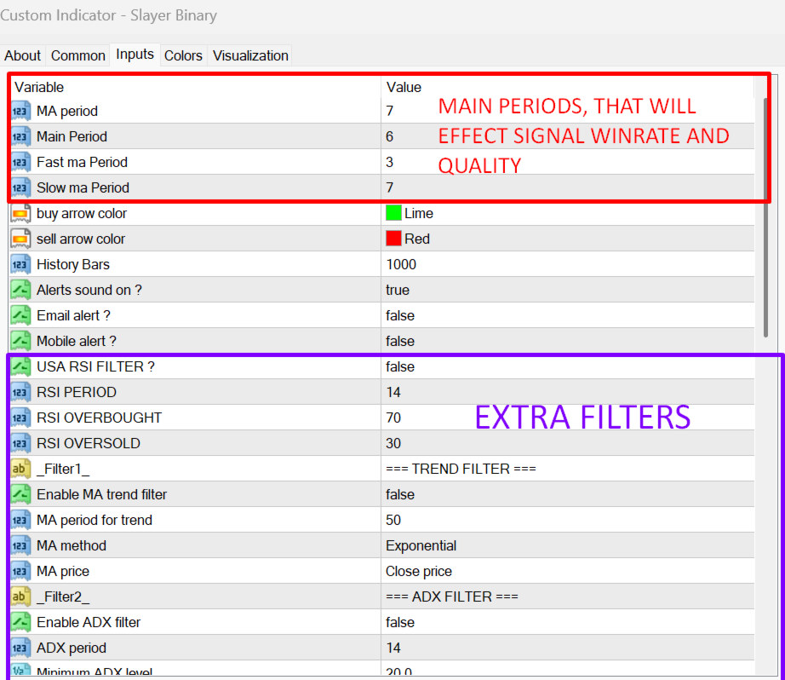Click the boolean icon beside Alerts sound on
This screenshot has width=785, height=680.
[x=20, y=290]
